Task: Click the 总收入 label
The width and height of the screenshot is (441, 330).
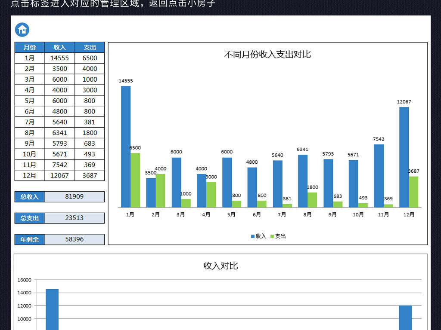Action: click(30, 197)
